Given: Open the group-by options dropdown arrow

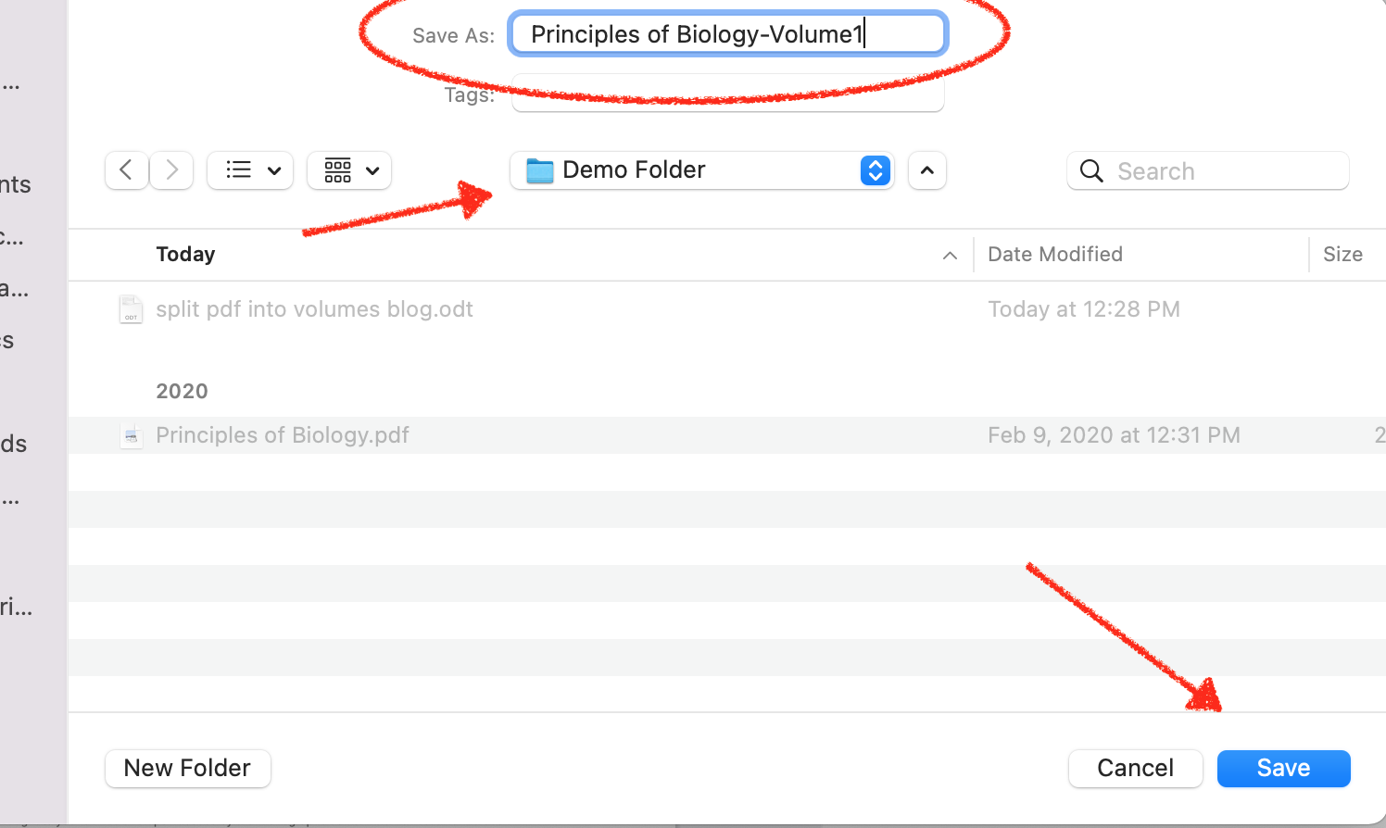Looking at the screenshot, I should coord(372,170).
